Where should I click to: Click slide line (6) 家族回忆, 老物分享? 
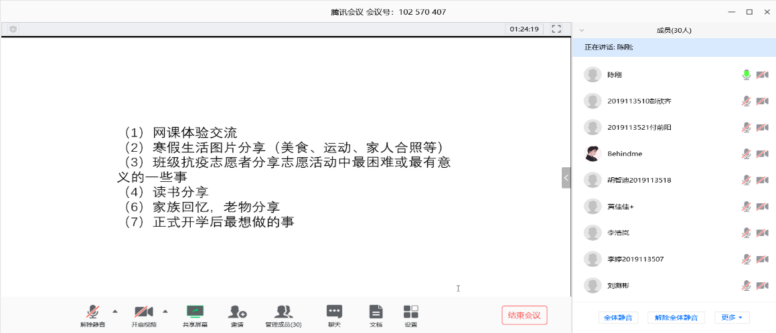202,207
